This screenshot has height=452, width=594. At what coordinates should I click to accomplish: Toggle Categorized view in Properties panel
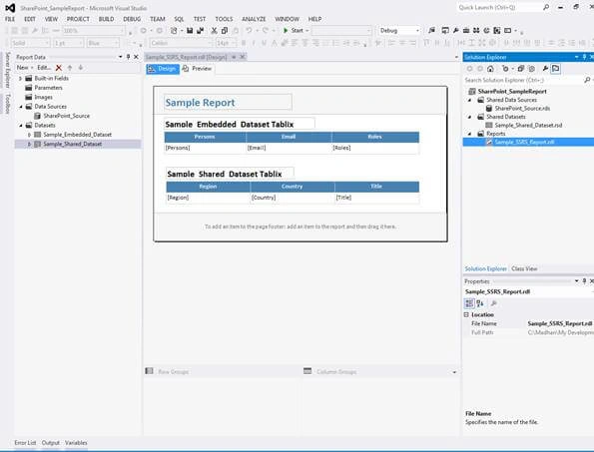pos(469,303)
